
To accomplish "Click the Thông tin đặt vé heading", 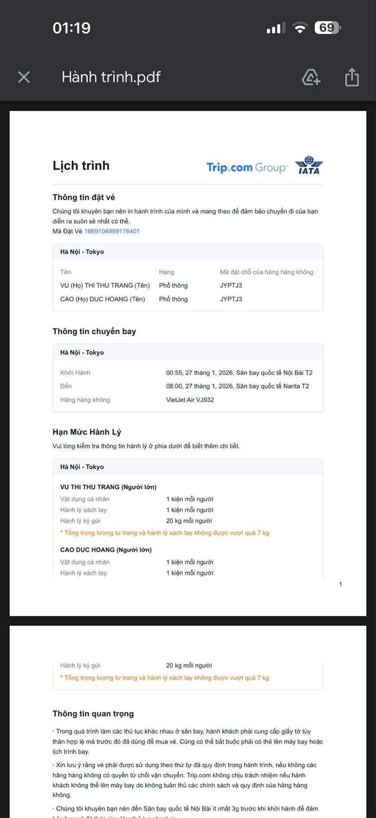I will (x=84, y=197).
